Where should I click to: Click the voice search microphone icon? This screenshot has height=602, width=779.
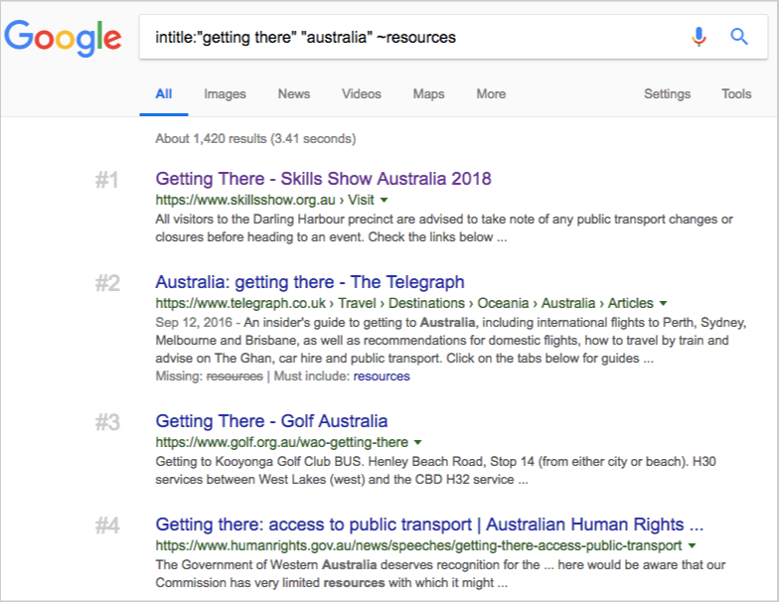click(699, 37)
